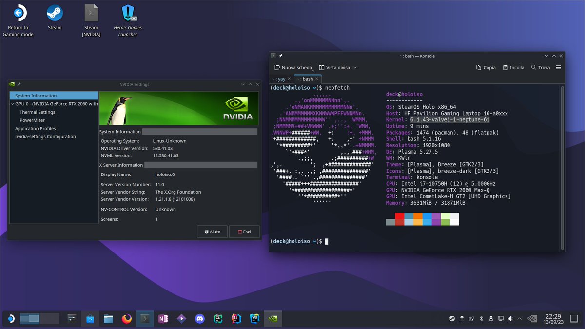Click the green neofetch color block

[445, 222]
